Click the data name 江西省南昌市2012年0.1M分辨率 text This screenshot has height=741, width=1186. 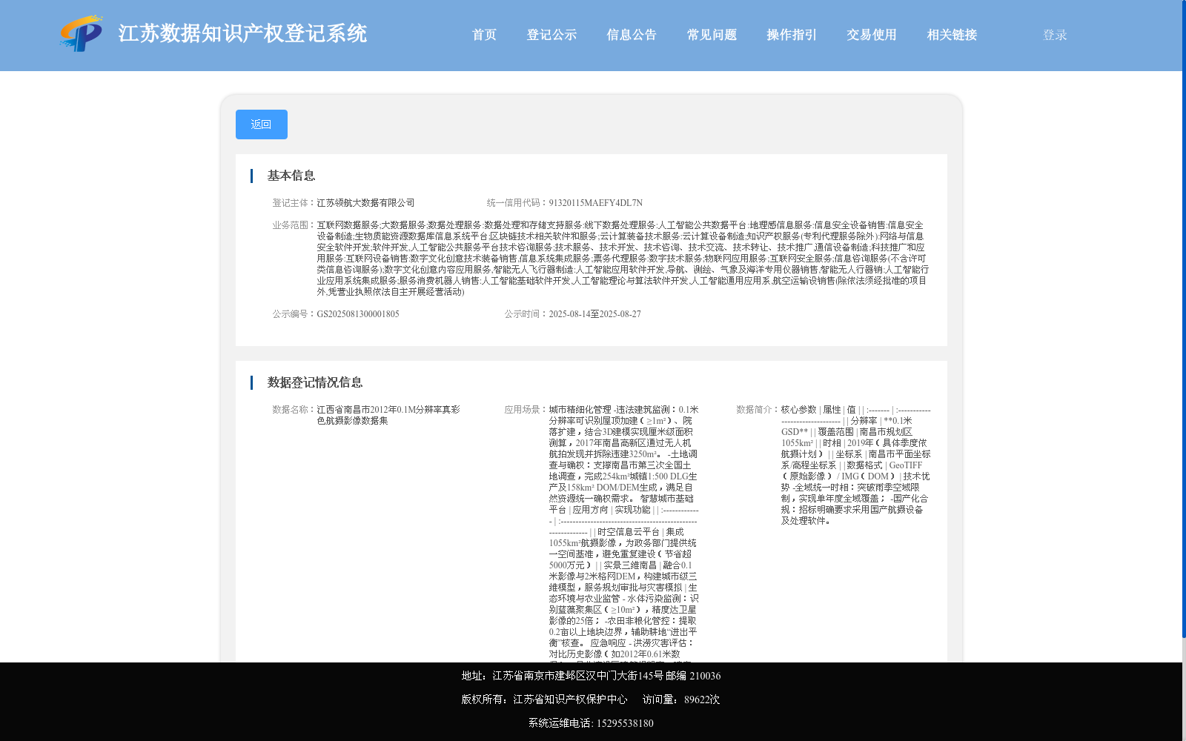point(388,415)
